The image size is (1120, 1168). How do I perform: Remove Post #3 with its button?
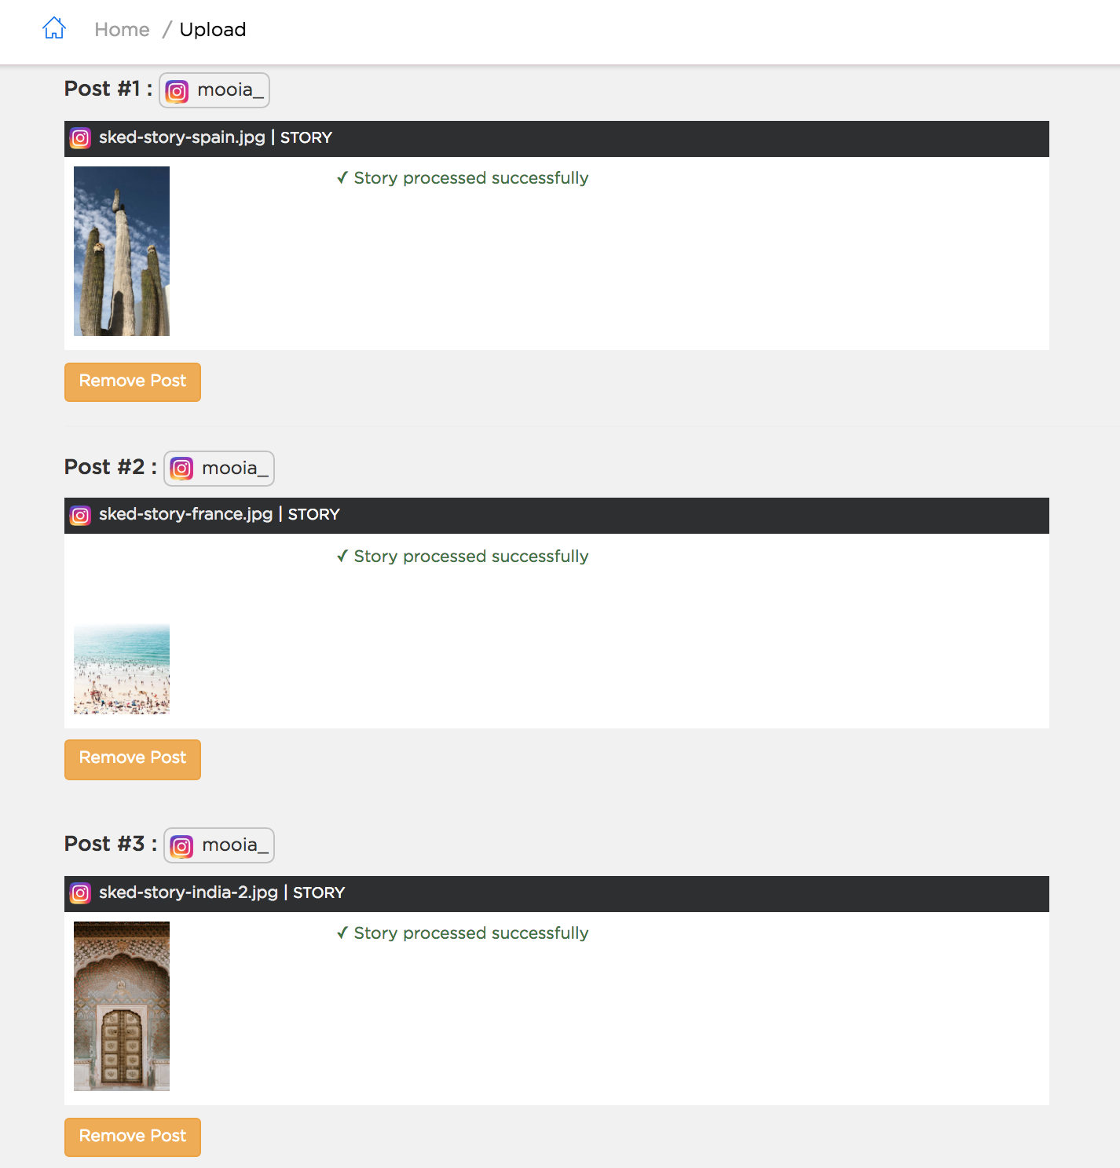(133, 1137)
